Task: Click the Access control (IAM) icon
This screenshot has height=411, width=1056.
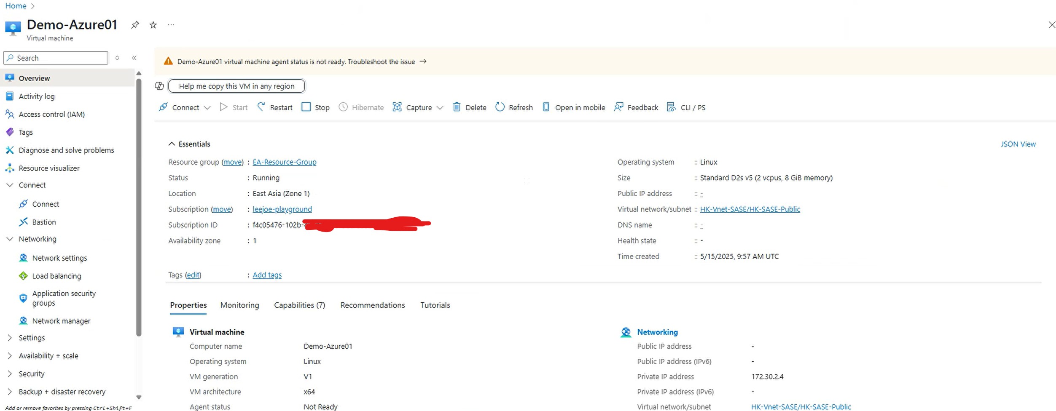Action: point(10,114)
